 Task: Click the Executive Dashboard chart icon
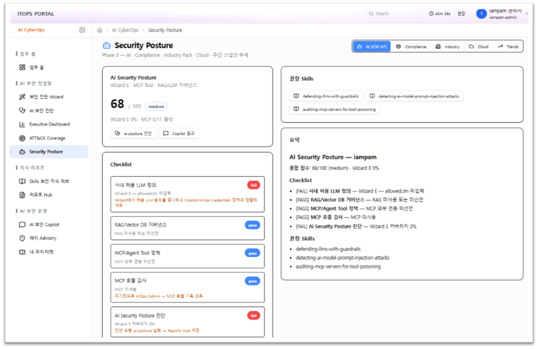(x=22, y=124)
